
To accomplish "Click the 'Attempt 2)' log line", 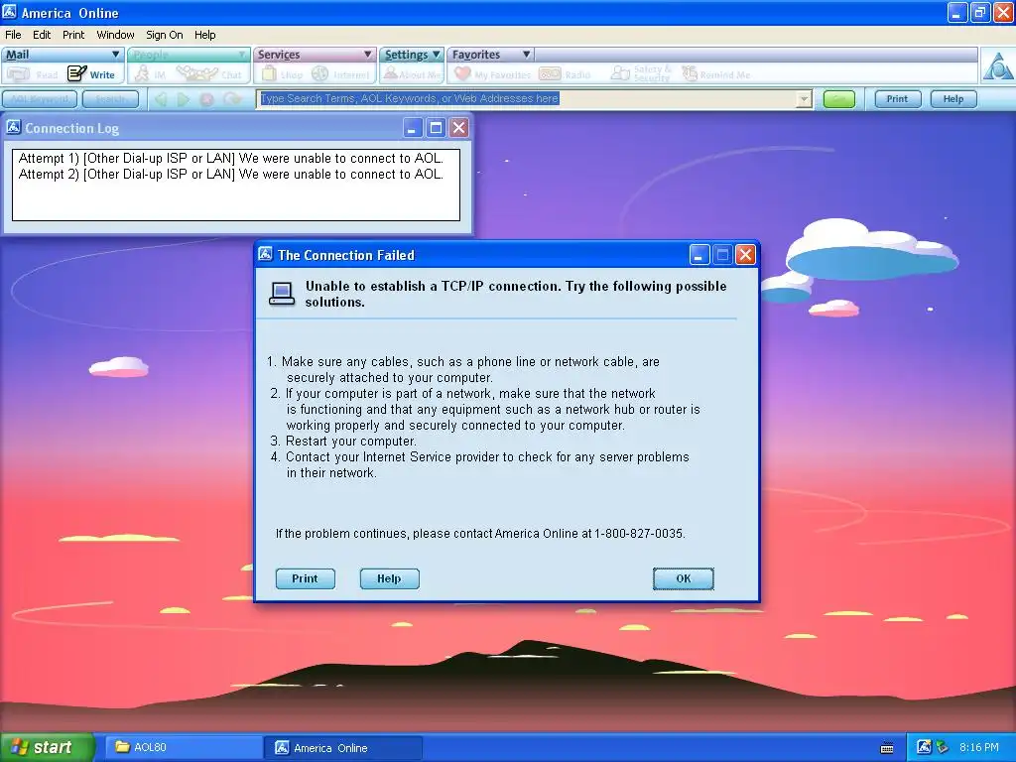I will click(x=230, y=175).
